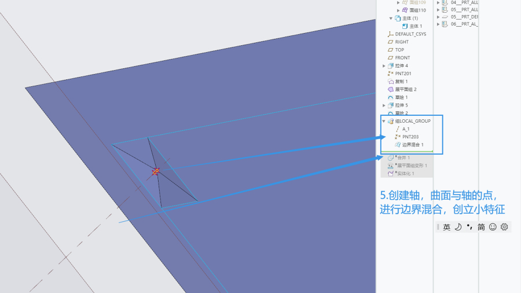Open IME settings gear icon
Viewport: 521px width, 293px height.
pos(504,227)
